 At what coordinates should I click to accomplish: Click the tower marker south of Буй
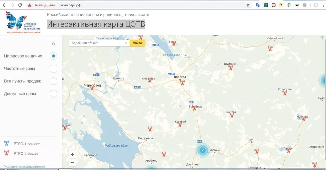(x=257, y=151)
